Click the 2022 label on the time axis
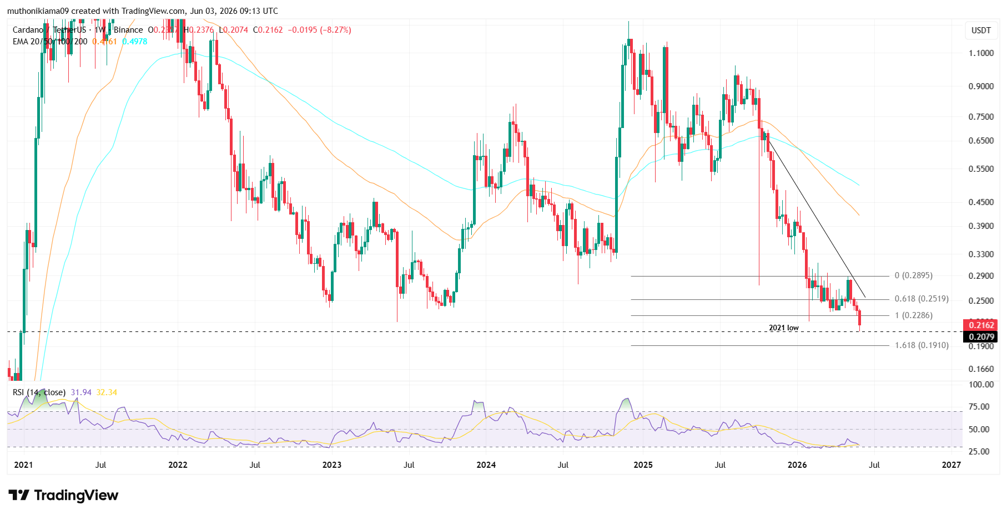 178,465
